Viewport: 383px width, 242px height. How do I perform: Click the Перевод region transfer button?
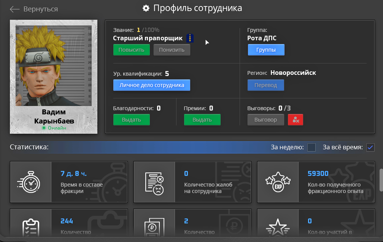coord(266,85)
